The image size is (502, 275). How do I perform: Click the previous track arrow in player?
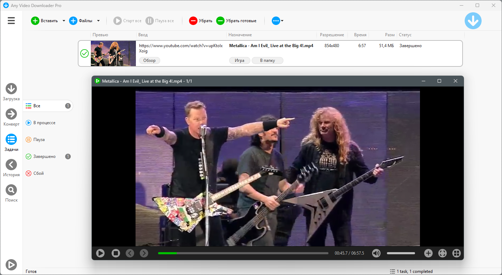130,253
